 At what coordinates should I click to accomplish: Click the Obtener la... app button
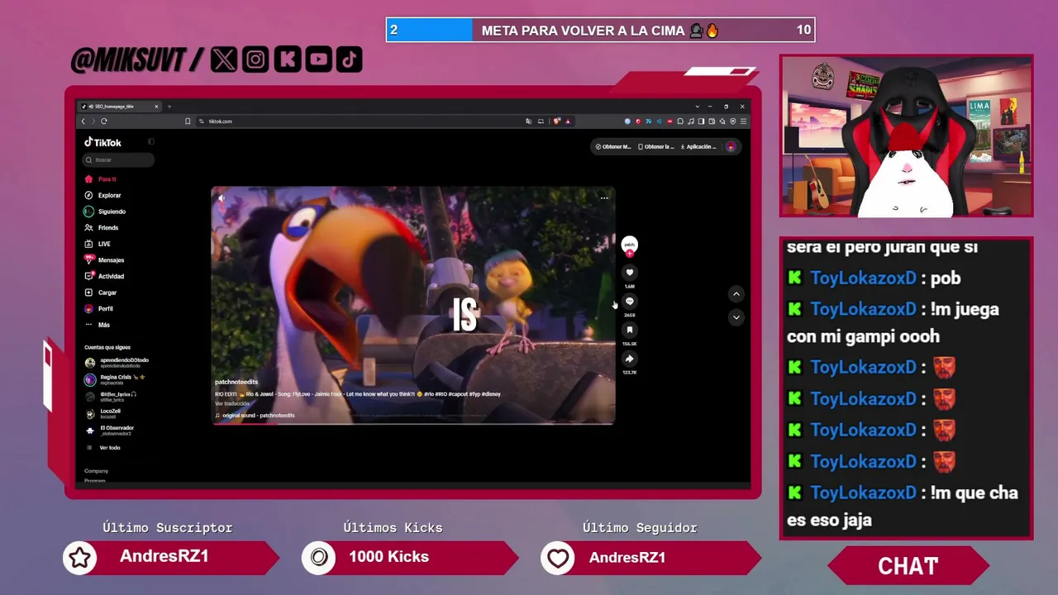pos(656,147)
